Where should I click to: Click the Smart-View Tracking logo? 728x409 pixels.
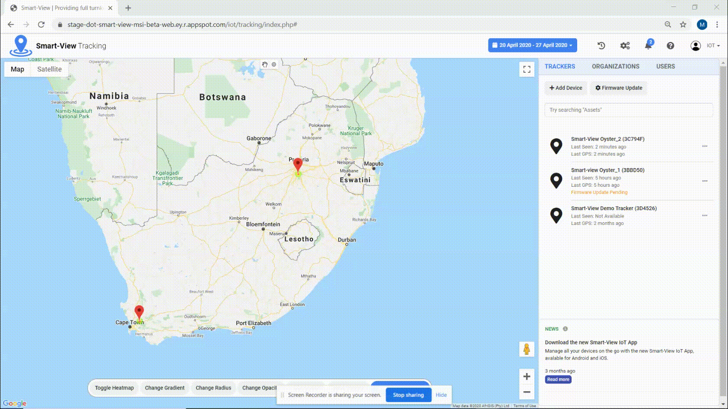coord(58,45)
